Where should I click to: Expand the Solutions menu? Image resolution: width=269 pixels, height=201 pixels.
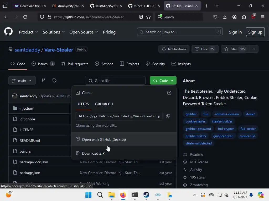click(x=54, y=32)
